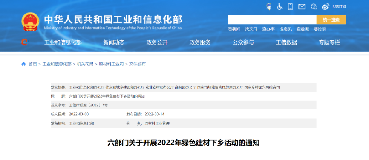Go to 首页 in breadcrumb
The width and height of the screenshot is (369, 160).
coord(33,64)
